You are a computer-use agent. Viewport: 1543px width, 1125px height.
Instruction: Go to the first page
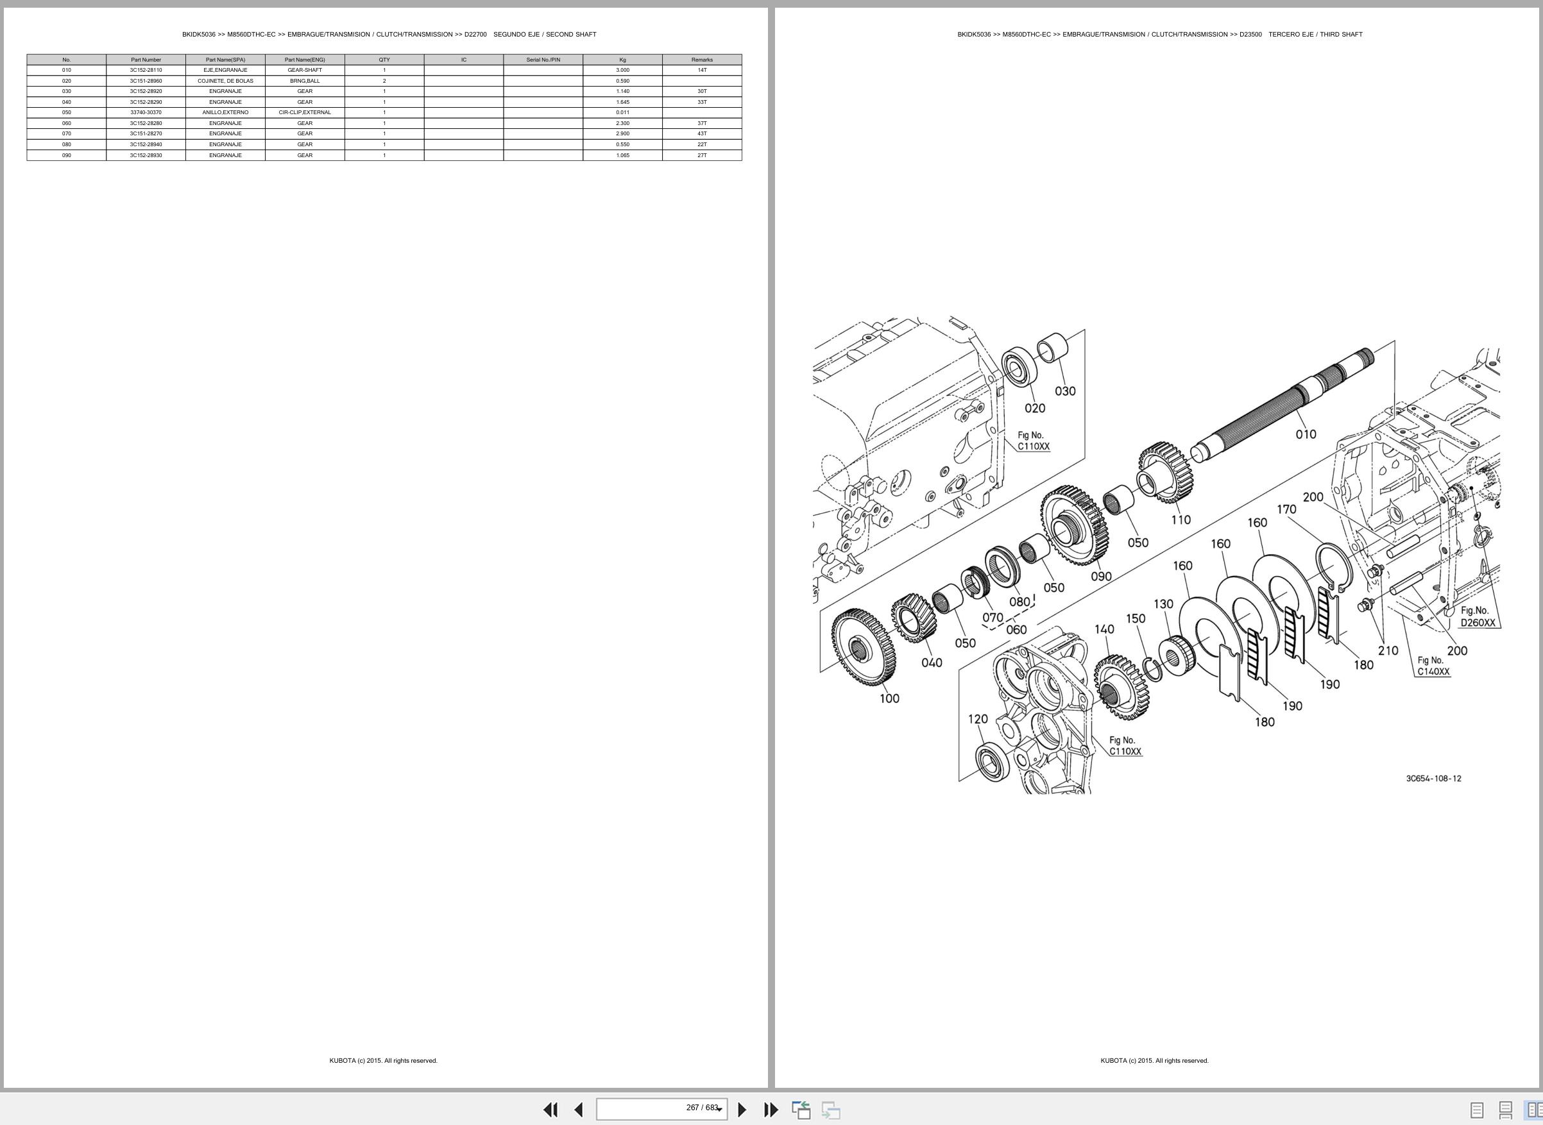click(550, 1110)
